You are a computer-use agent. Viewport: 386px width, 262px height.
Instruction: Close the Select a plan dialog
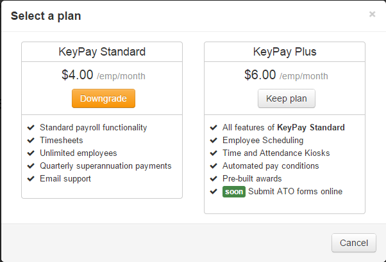coord(372,14)
